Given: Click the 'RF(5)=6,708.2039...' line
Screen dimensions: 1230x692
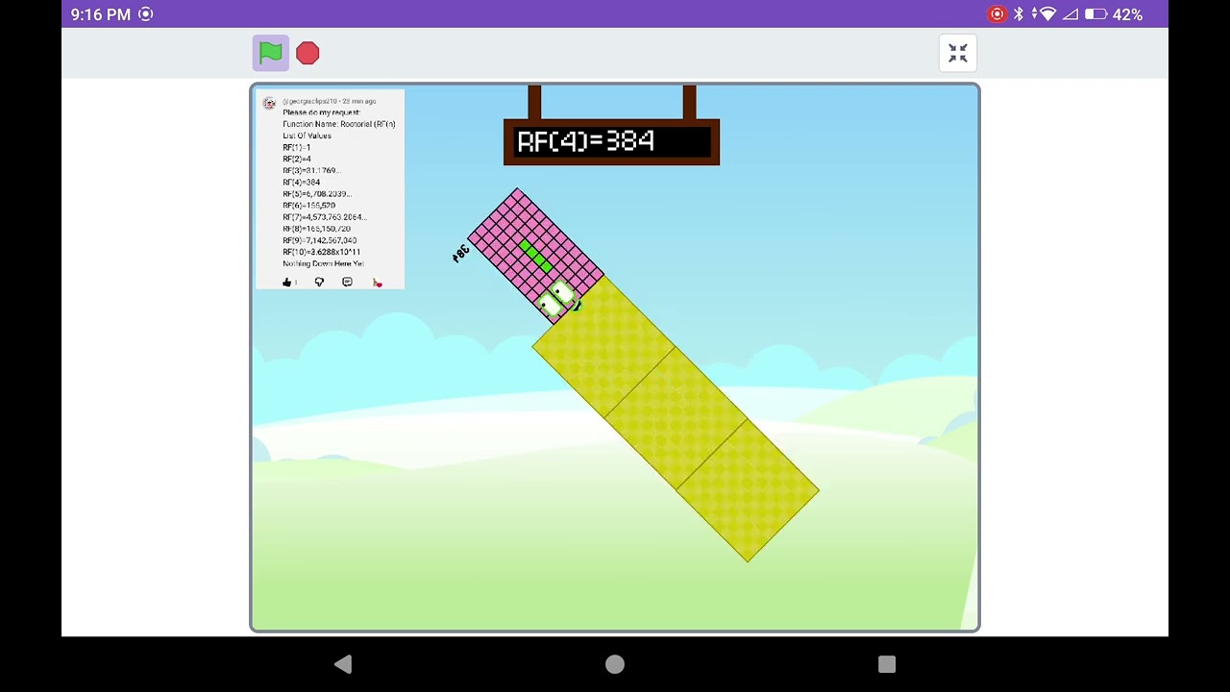Looking at the screenshot, I should click(317, 193).
